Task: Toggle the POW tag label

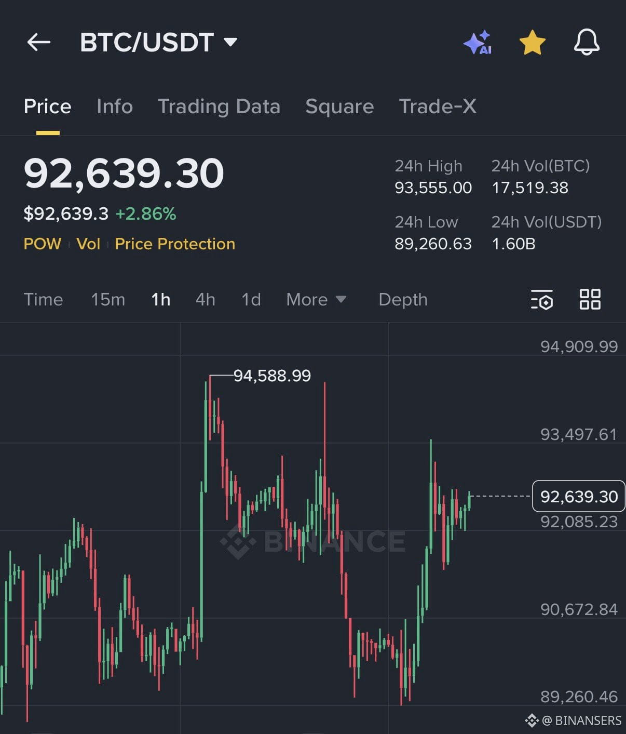Action: click(x=42, y=244)
